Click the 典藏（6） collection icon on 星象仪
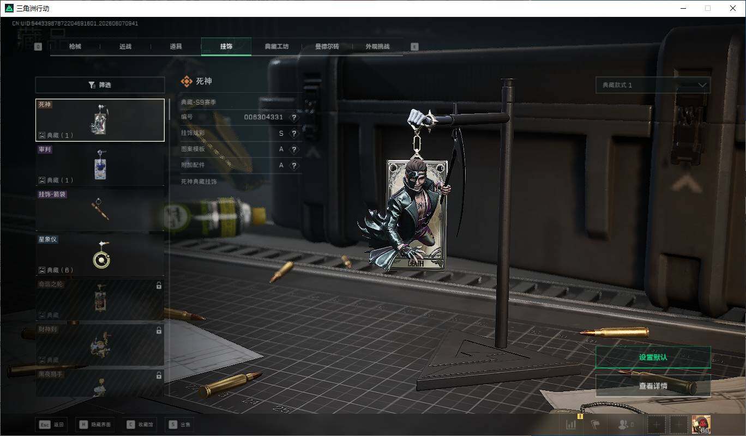Viewport: 746px width, 436px height. (x=42, y=270)
